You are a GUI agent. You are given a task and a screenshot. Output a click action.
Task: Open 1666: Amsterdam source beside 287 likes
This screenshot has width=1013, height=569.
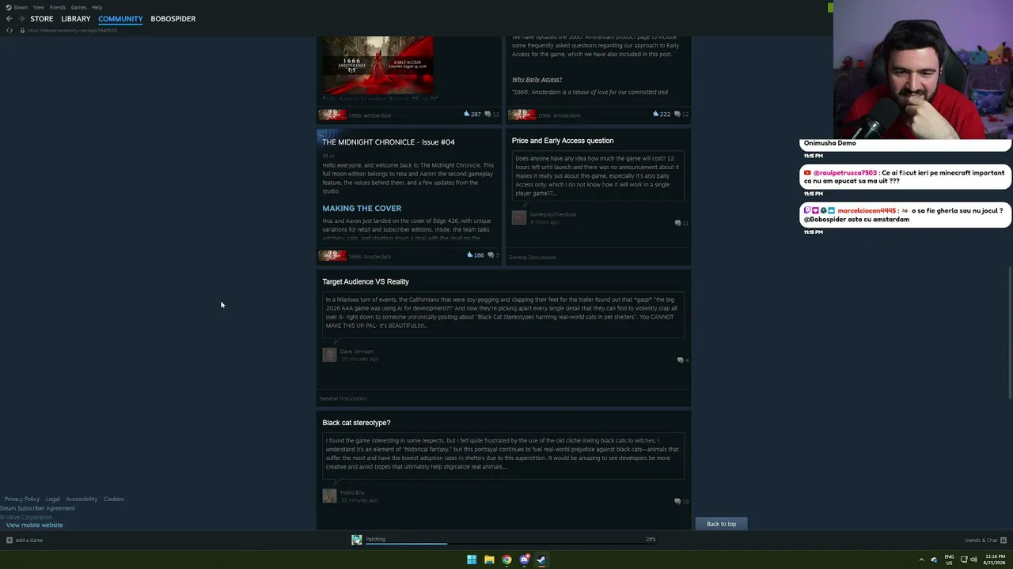tap(370, 115)
